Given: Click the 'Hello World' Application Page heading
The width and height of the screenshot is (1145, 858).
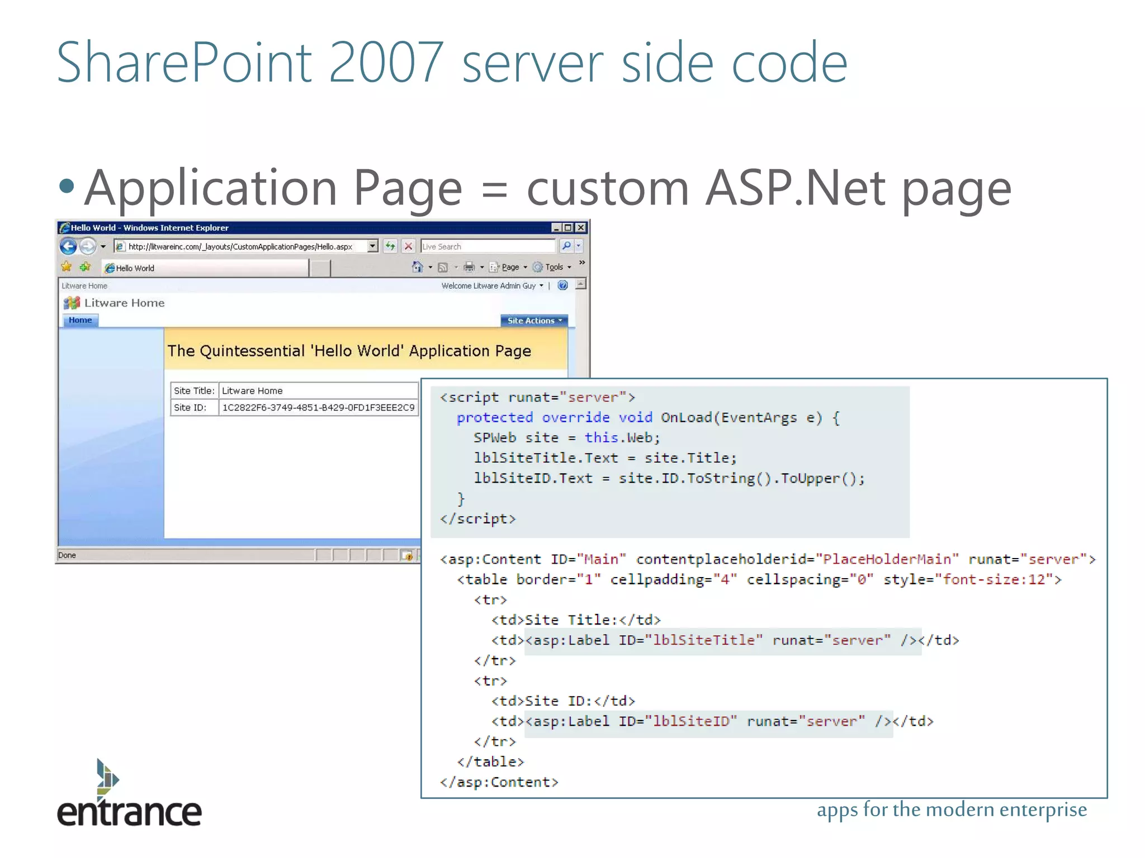Looking at the screenshot, I should pyautogui.click(x=349, y=351).
